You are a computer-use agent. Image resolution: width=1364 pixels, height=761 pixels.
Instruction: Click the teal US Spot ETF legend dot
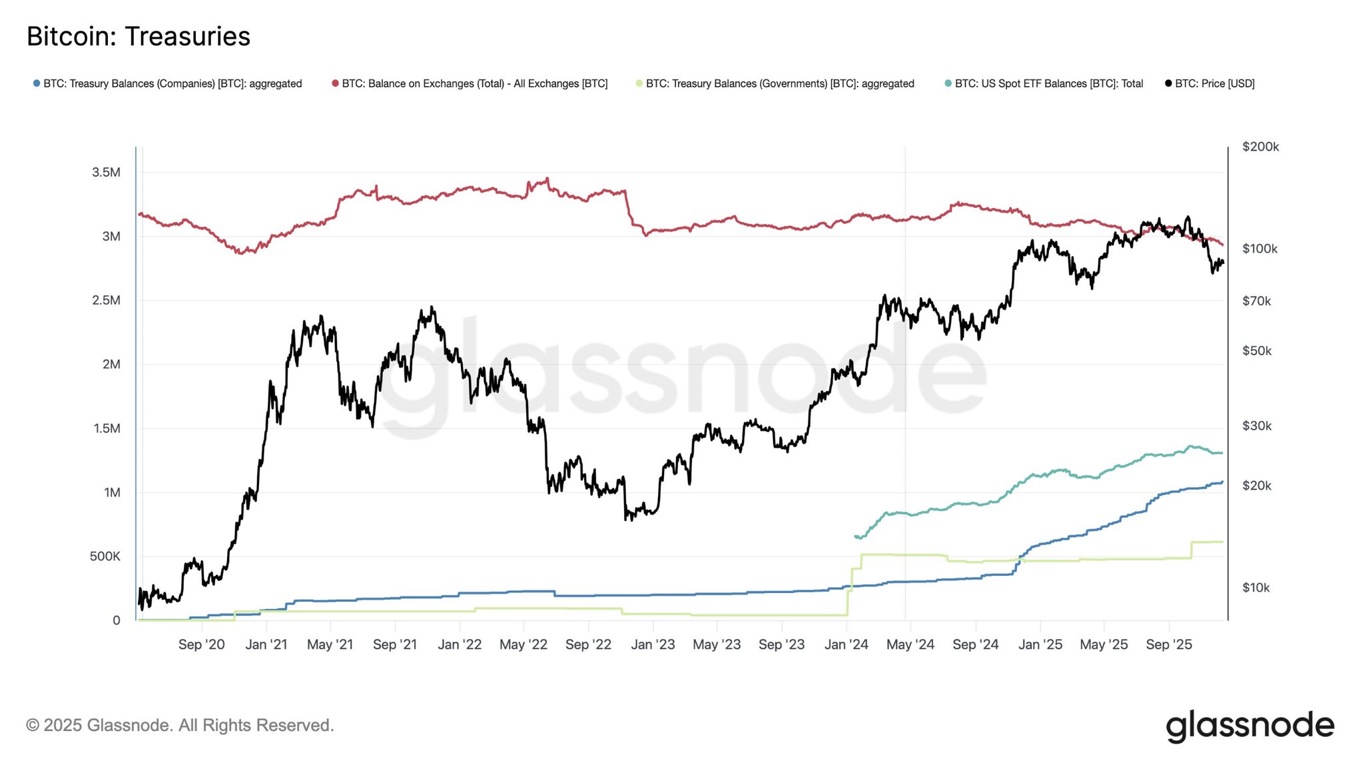pyautogui.click(x=948, y=83)
